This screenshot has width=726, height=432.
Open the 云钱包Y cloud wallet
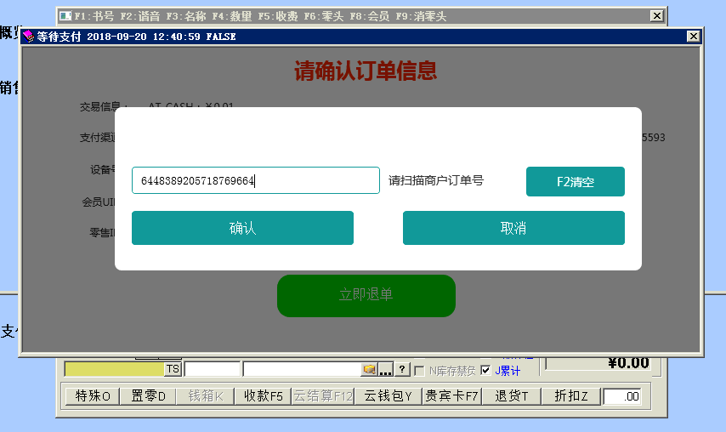pos(388,395)
